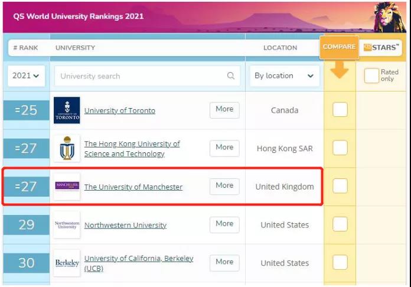This screenshot has height=287, width=411.
Task: Click the search magnifier icon
Action: (230, 76)
